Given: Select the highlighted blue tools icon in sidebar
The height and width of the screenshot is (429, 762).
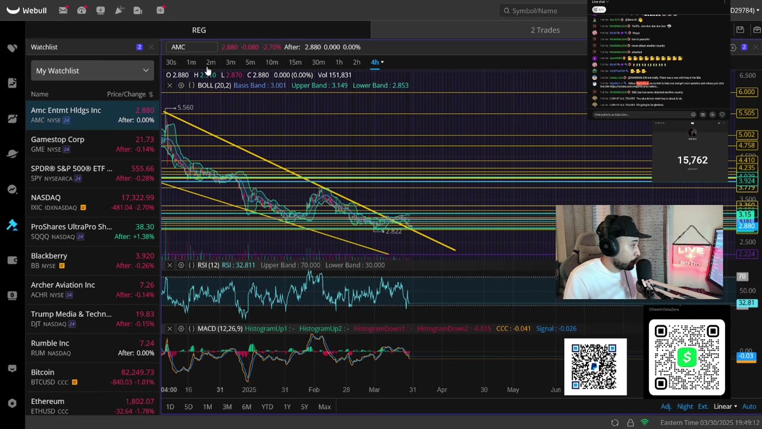Looking at the screenshot, I should pyautogui.click(x=12, y=225).
